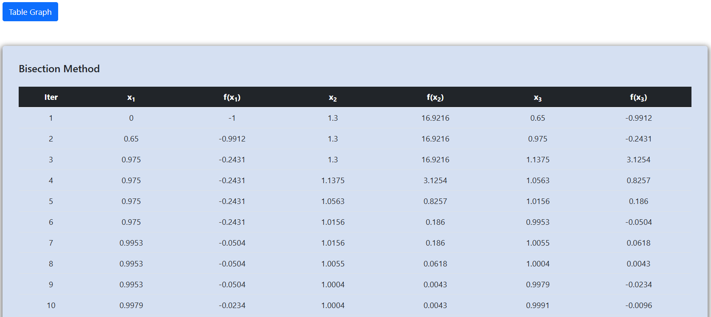This screenshot has width=711, height=317.
Task: Click the f(x1) column header
Action: [x=232, y=97]
